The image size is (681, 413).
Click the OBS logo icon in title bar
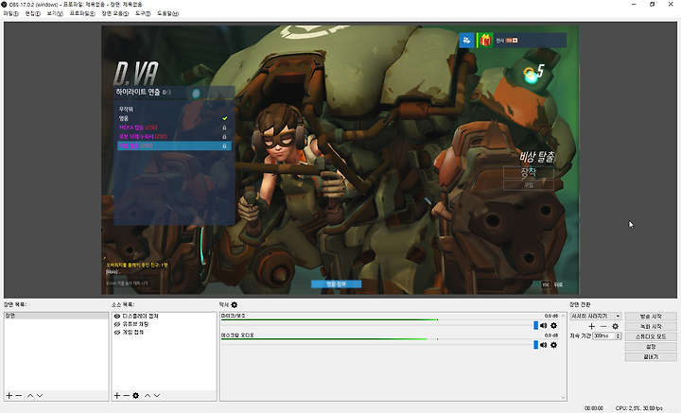click(x=5, y=5)
